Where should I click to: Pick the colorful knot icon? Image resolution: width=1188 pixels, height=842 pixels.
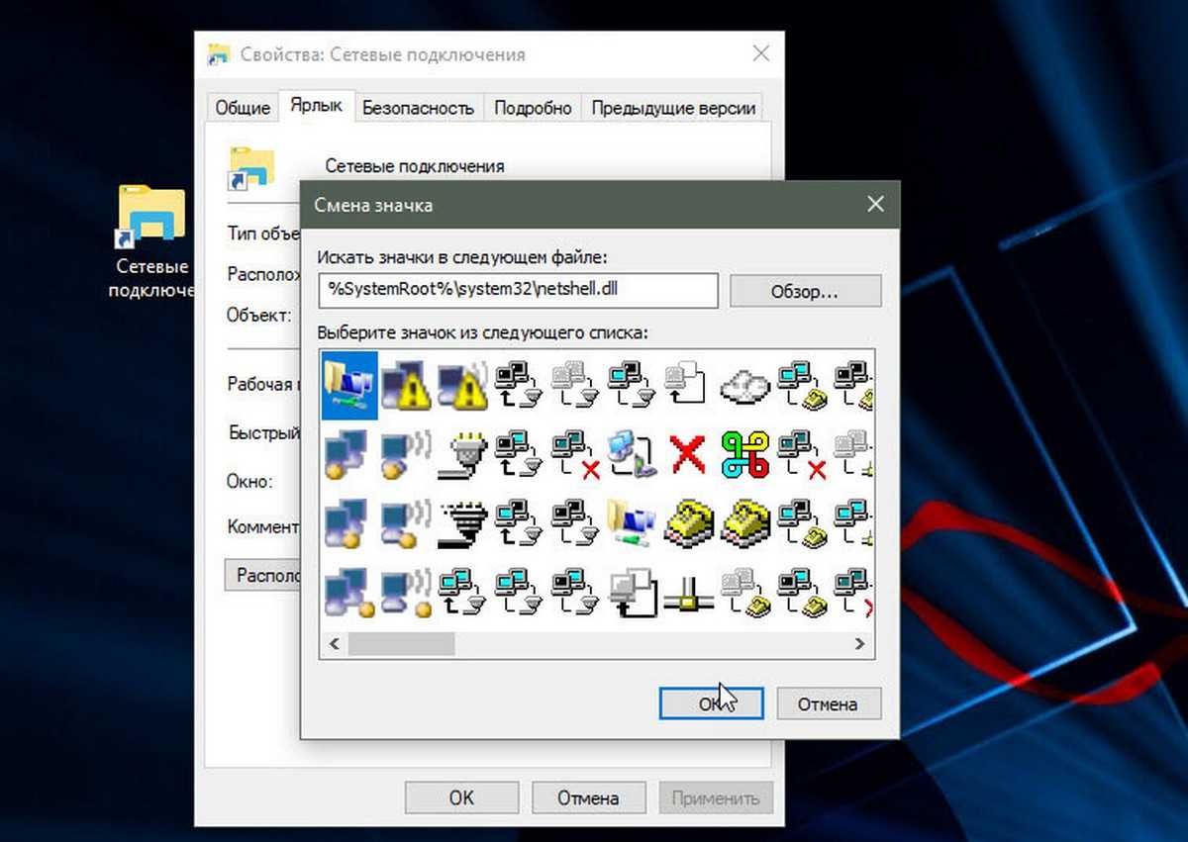click(745, 454)
